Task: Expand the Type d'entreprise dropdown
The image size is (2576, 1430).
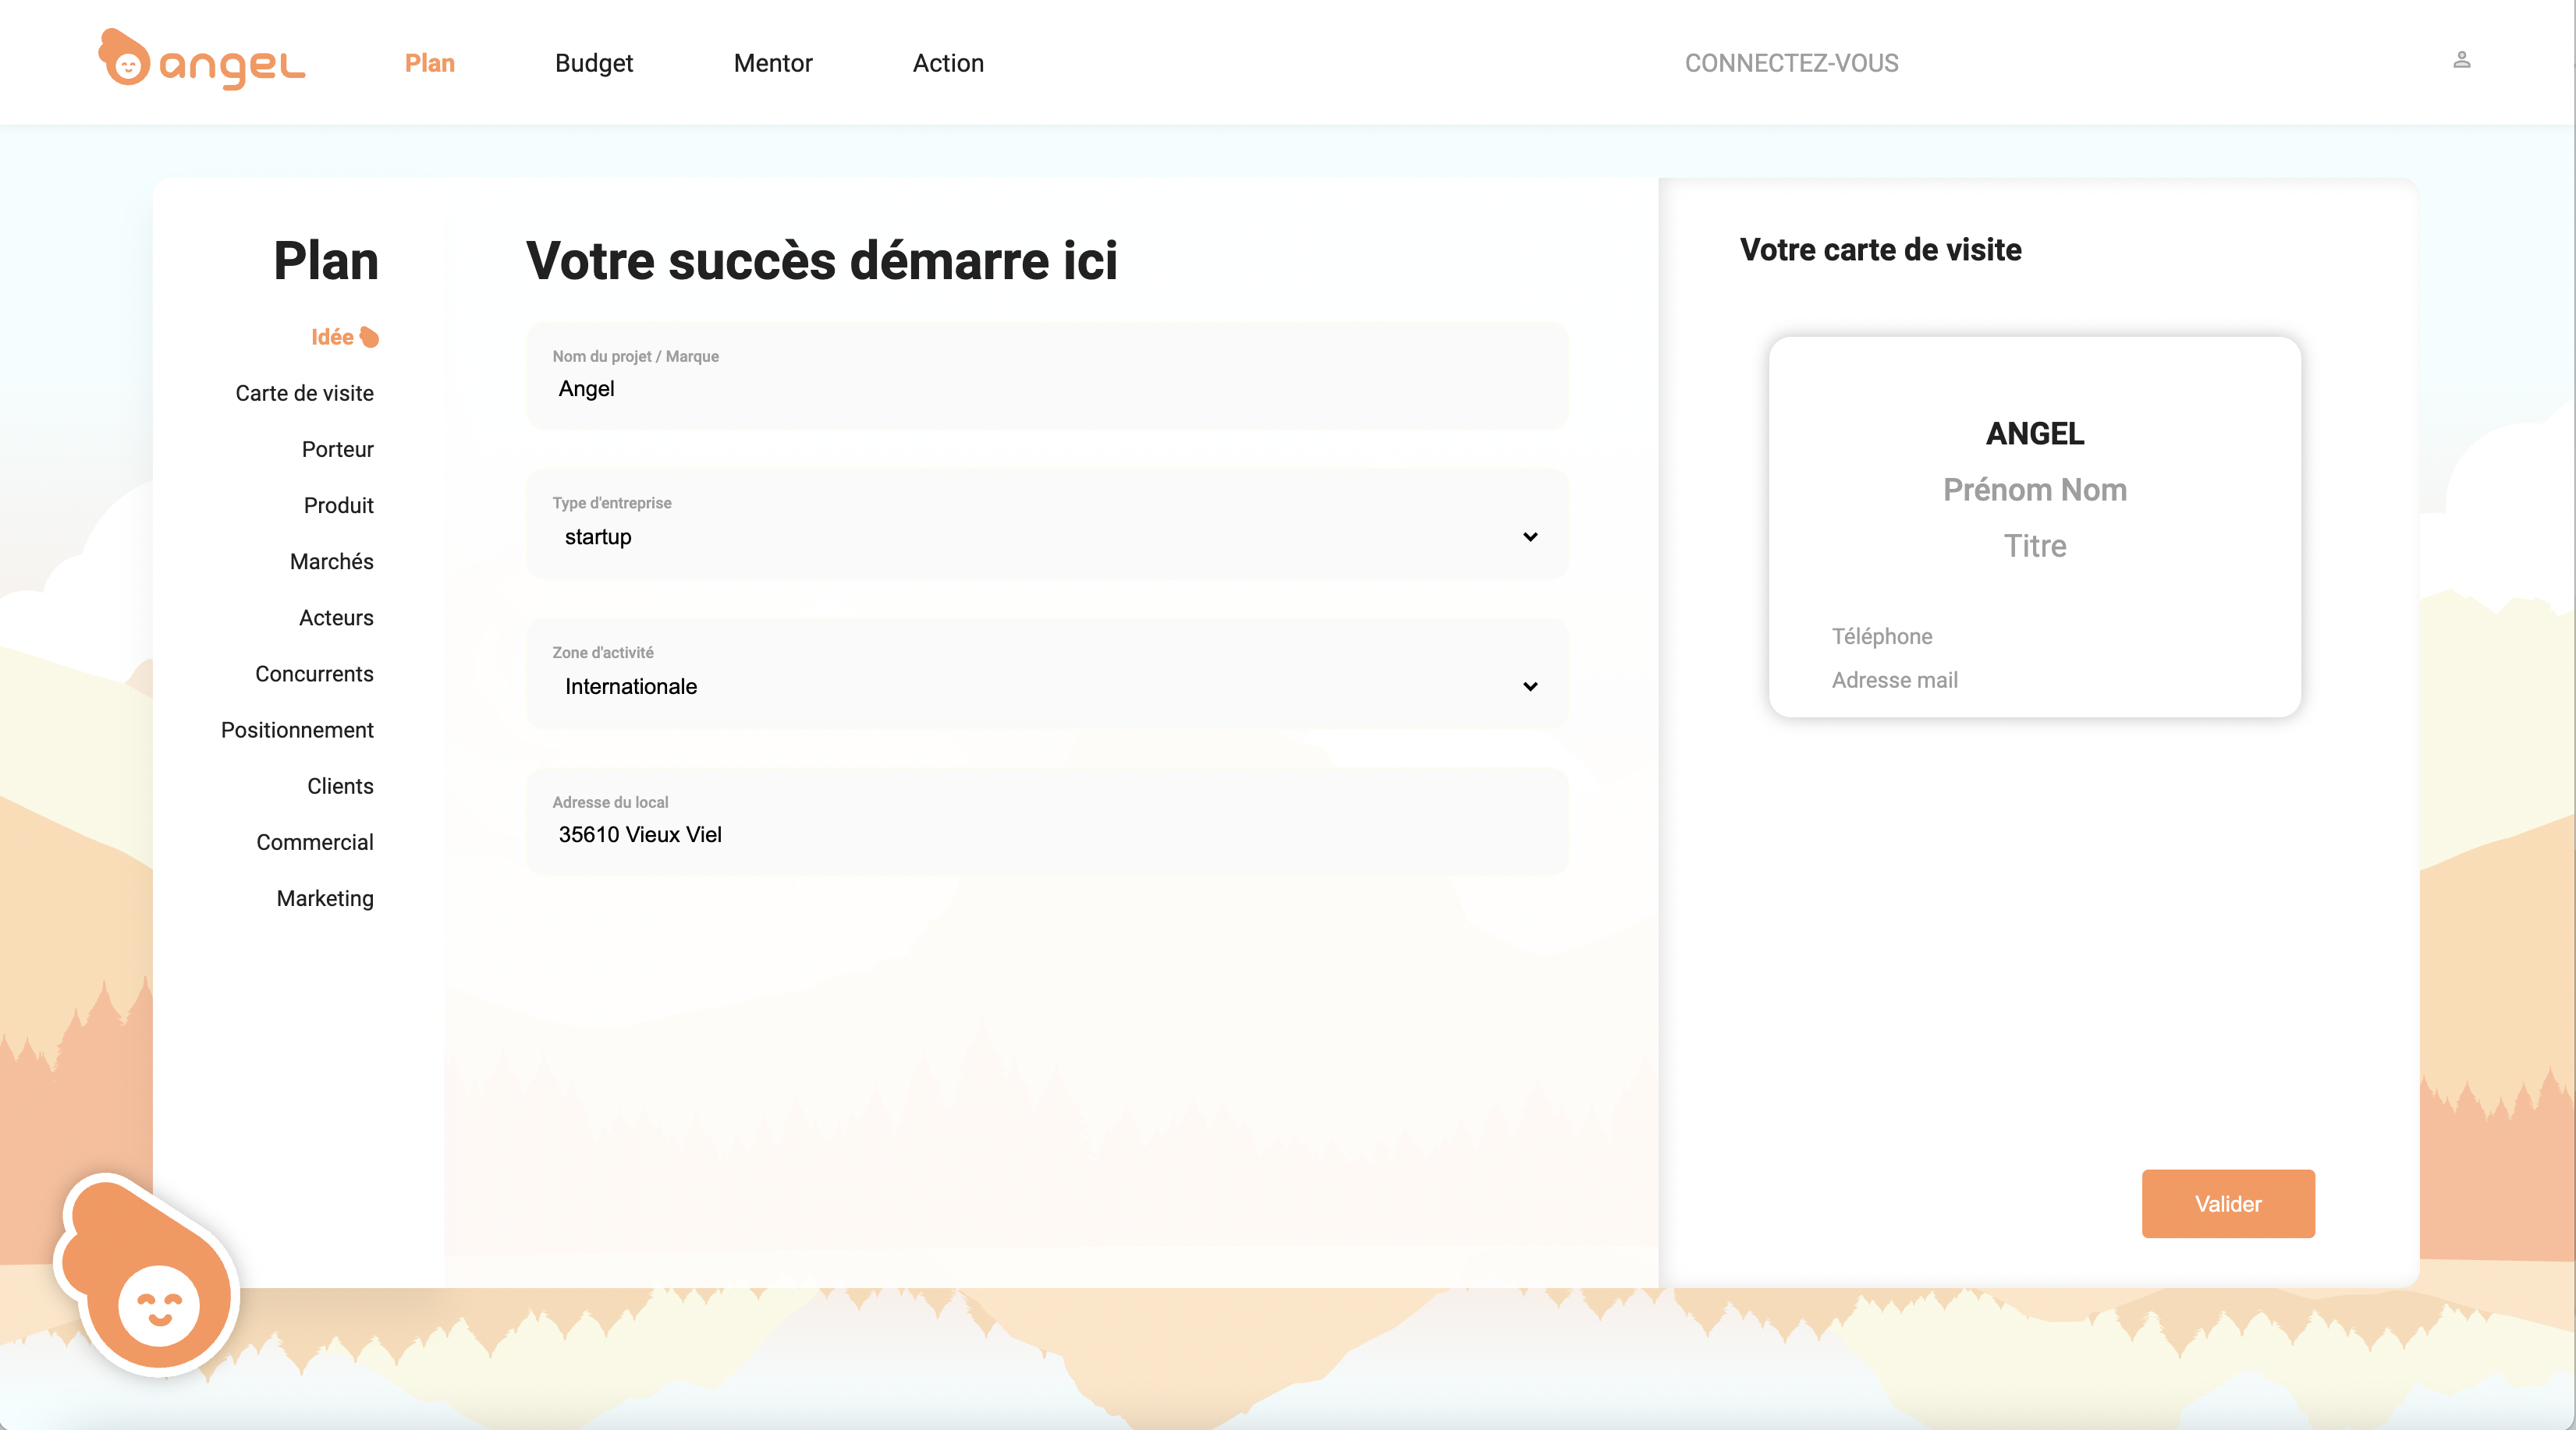Action: [x=1047, y=525]
